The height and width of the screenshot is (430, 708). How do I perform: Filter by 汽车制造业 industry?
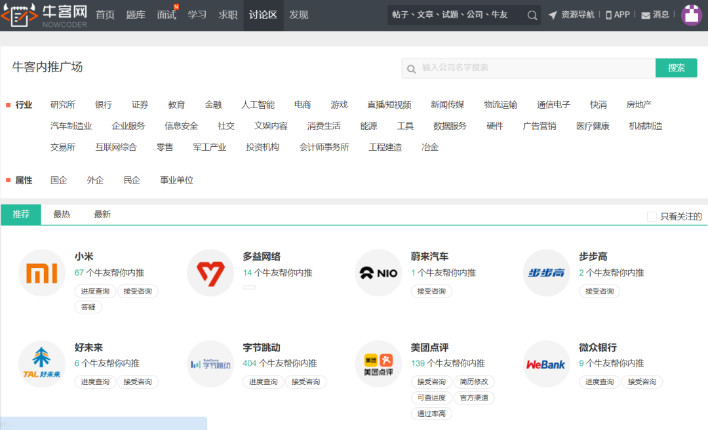click(71, 126)
